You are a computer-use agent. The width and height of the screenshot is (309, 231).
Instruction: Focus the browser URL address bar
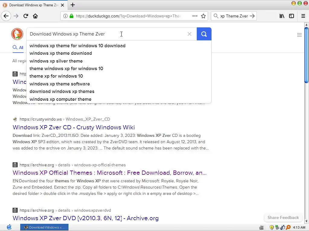coord(128,16)
